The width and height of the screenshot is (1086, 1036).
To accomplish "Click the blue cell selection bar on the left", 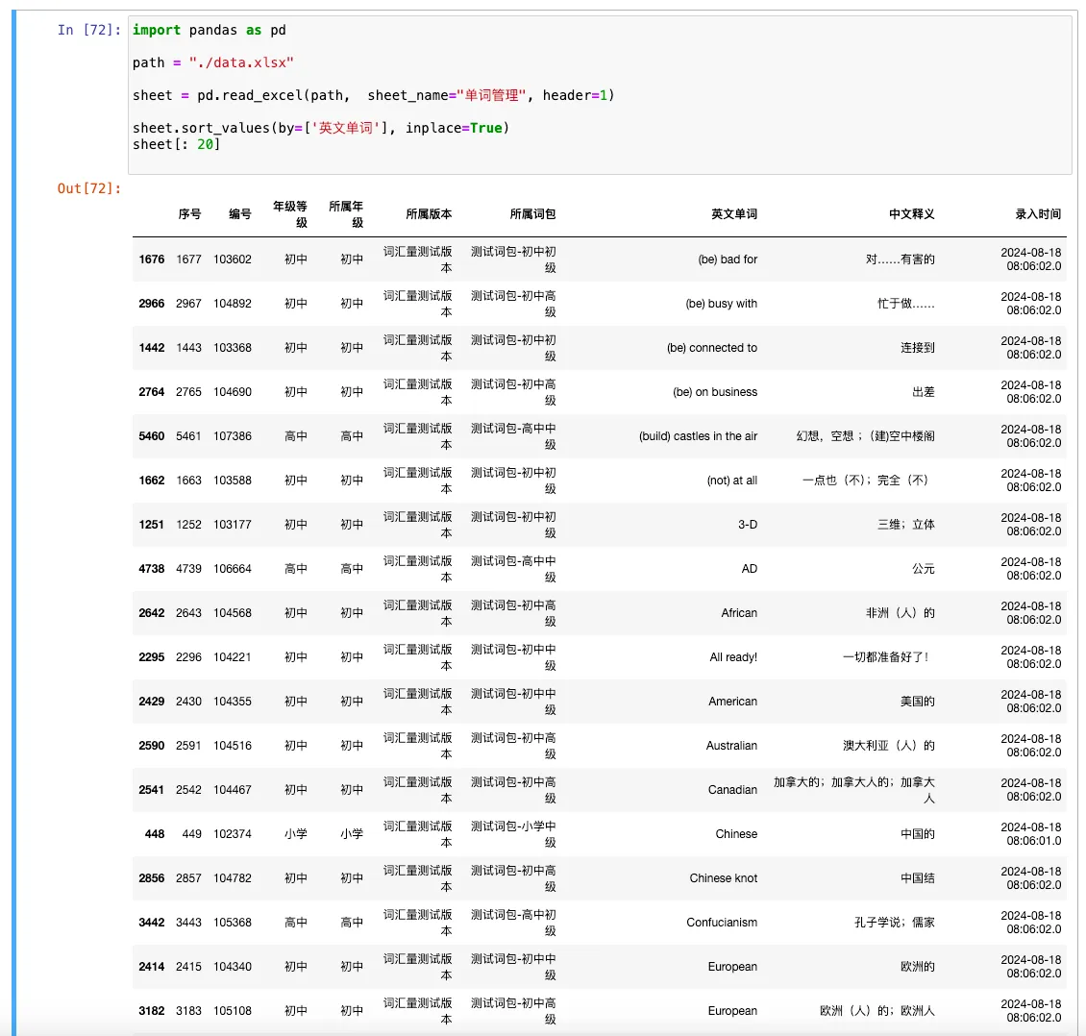I will pyautogui.click(x=14, y=519).
